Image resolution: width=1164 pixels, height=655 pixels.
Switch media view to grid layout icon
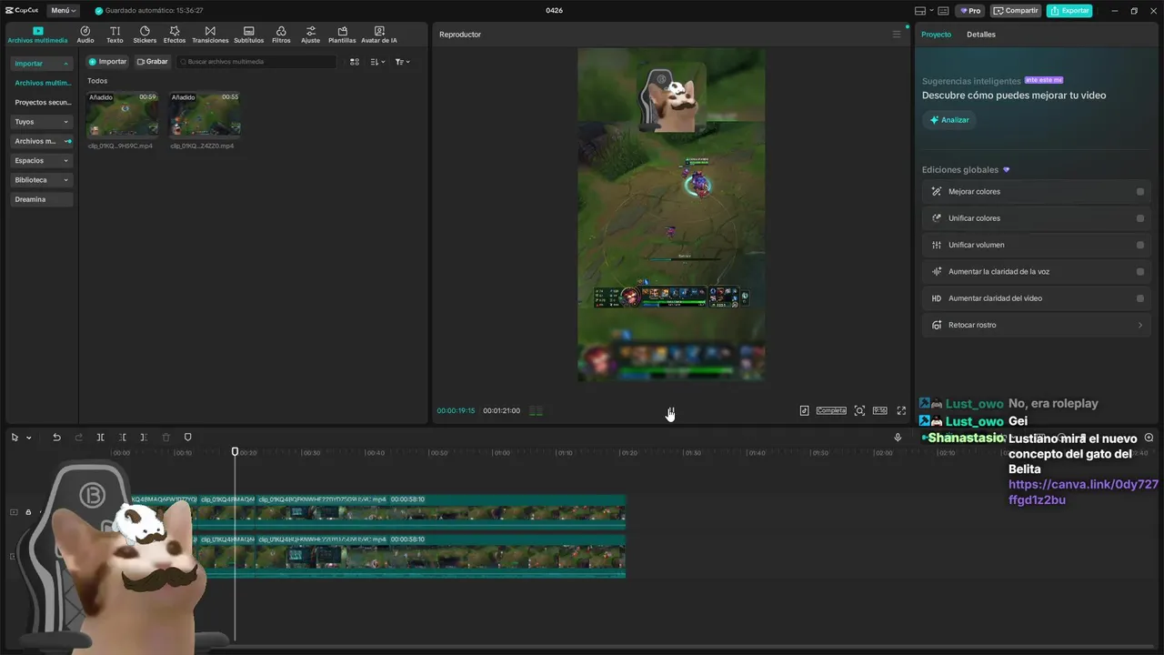click(x=355, y=62)
